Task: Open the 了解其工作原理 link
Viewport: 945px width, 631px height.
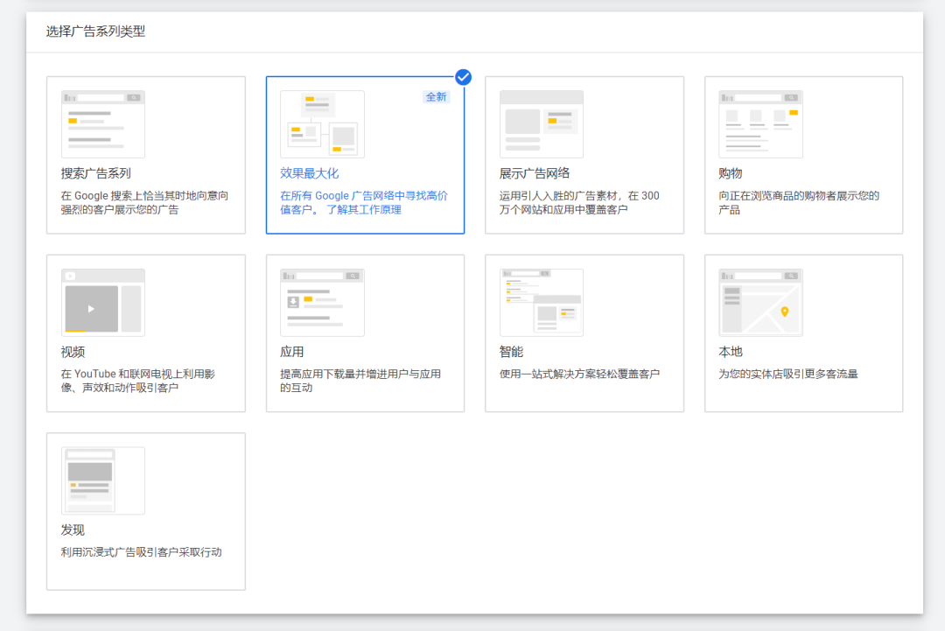Action: click(x=364, y=210)
